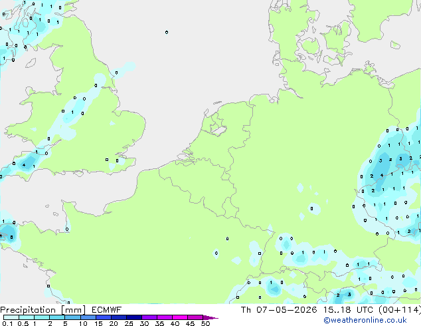421x326 pixels.
Task: Click the 'Th 07-05-2026' date text
Action: 279,310
